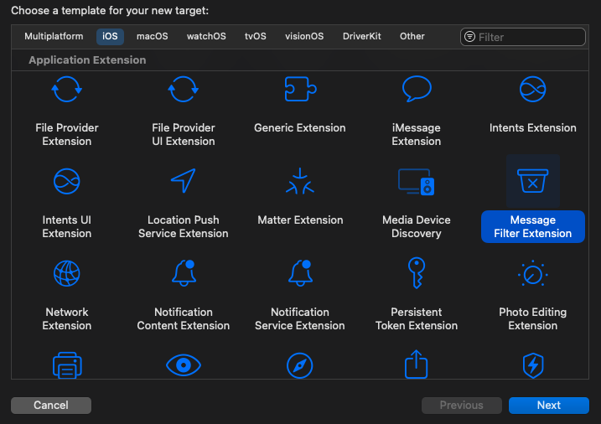The width and height of the screenshot is (601, 424).
Task: Pick the Photo Editing Extension dial icon
Action: point(533,273)
